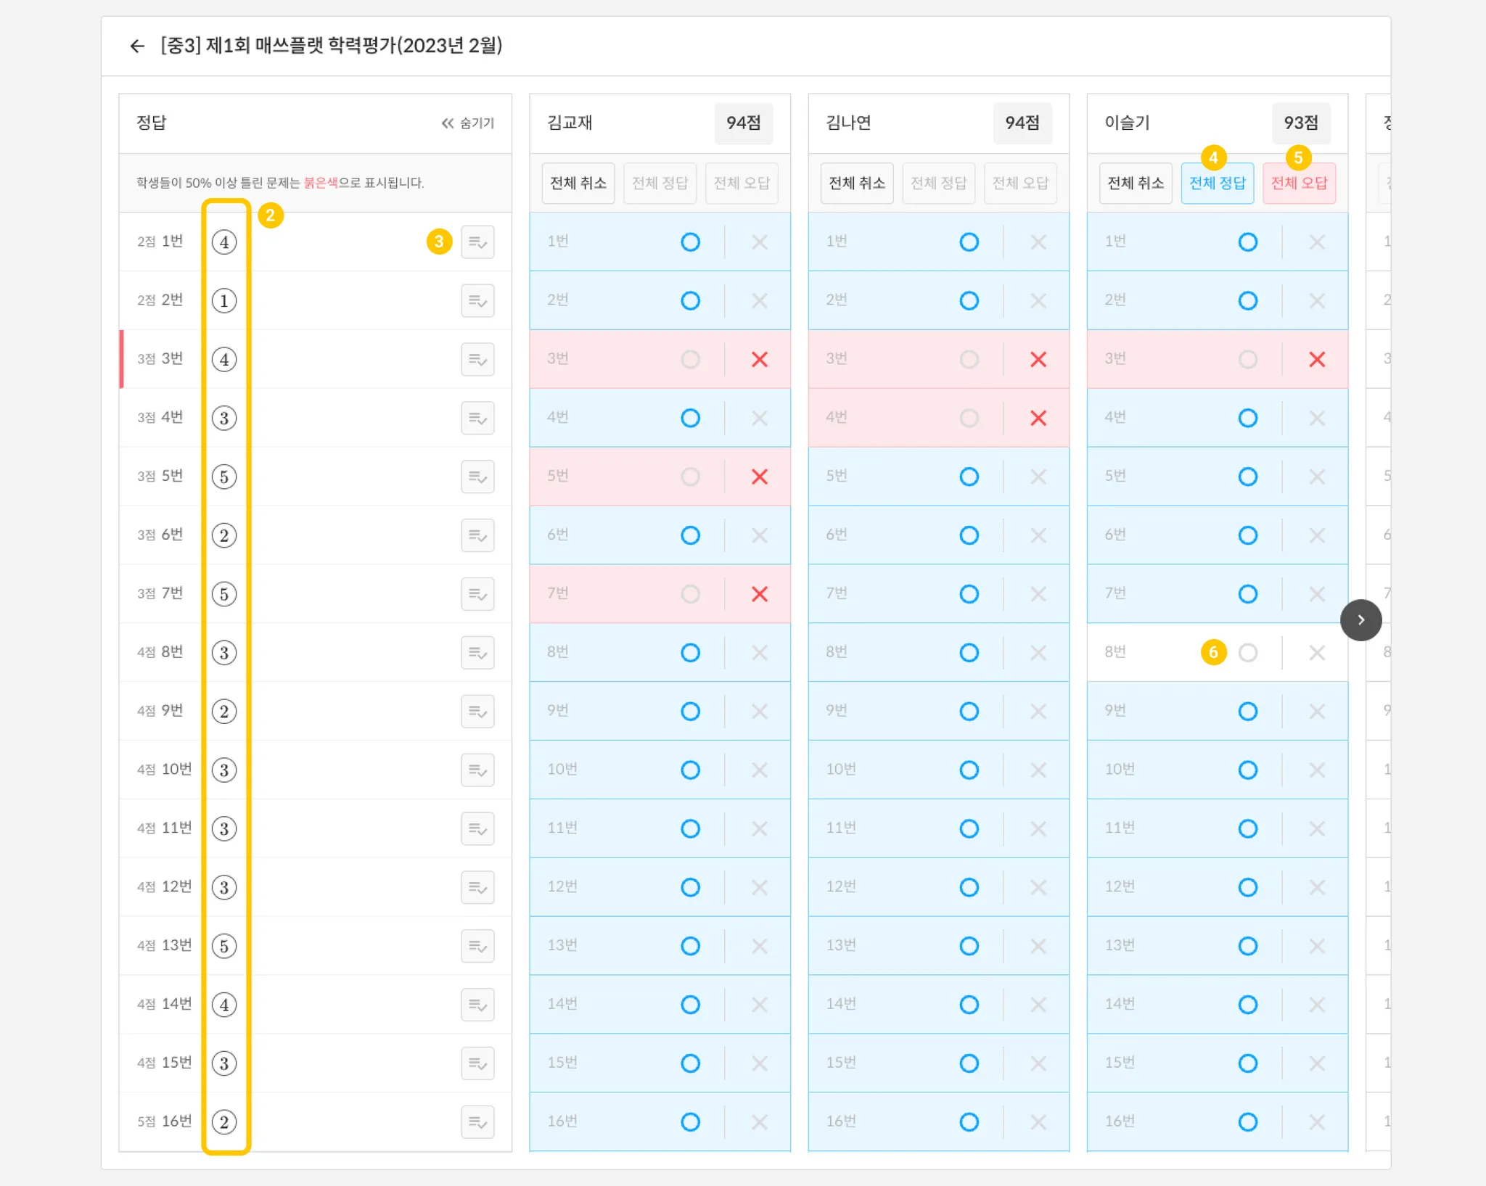
Task: Mark 김교재 question 4 as wrong (X)
Action: coord(759,419)
